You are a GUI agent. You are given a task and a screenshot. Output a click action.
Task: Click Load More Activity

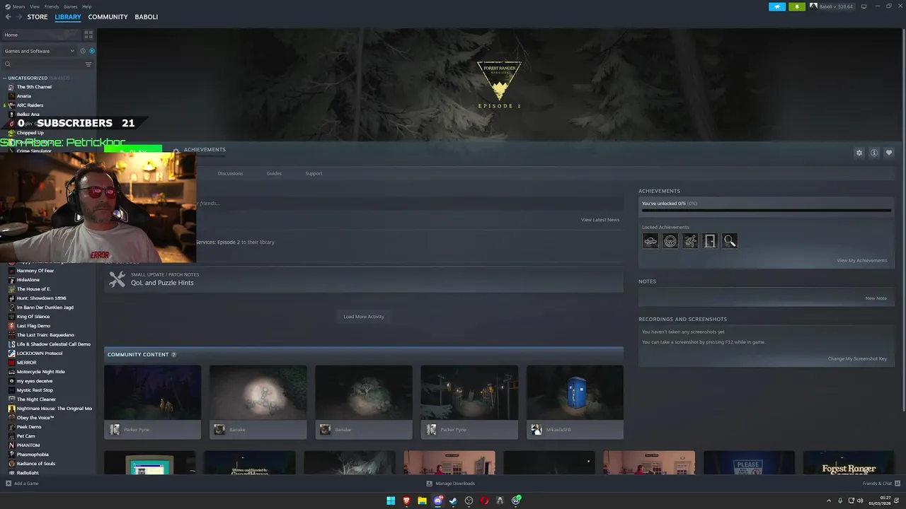[x=364, y=317]
